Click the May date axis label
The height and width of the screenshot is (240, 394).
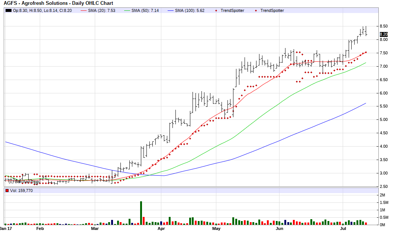coord(216,229)
